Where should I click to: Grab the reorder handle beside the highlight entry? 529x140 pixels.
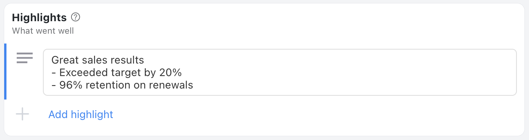[x=25, y=58]
